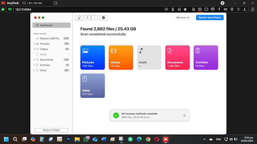Click the Show in Finder button
This screenshot has width=257, height=144.
click(x=51, y=130)
